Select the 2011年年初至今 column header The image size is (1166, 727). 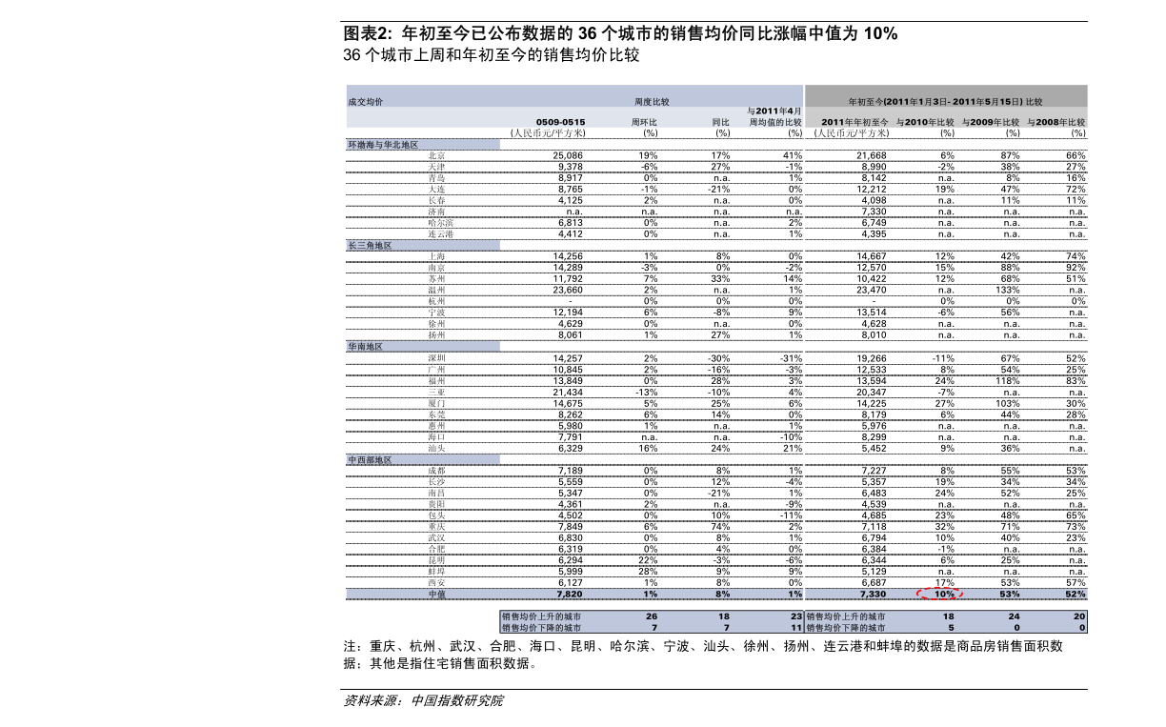point(854,122)
